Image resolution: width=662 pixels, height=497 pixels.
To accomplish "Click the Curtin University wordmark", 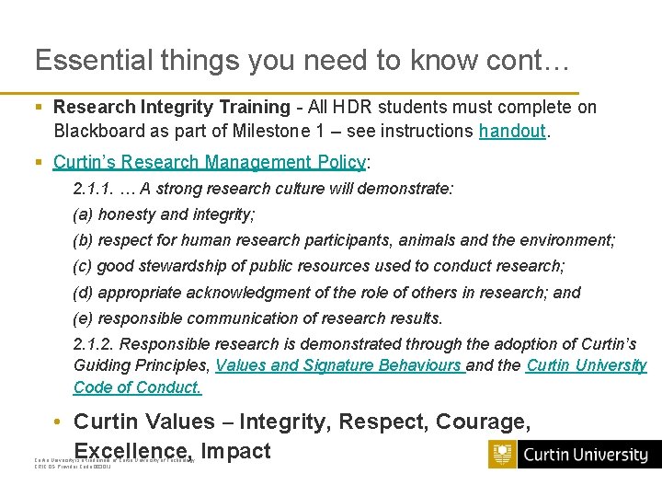I will pos(586,455).
